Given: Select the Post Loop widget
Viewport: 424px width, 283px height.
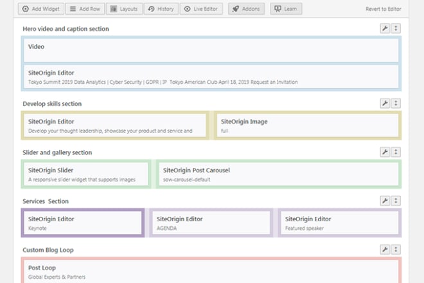Looking at the screenshot, I should click(211, 271).
